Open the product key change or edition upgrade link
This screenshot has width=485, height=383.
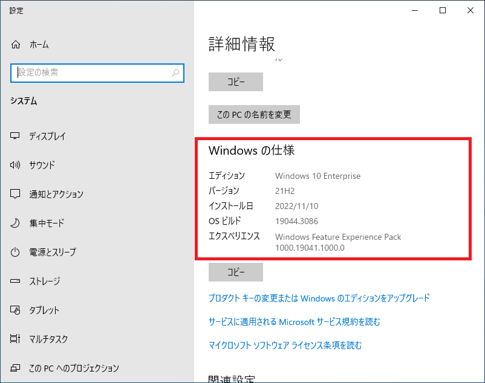pyautogui.click(x=319, y=298)
